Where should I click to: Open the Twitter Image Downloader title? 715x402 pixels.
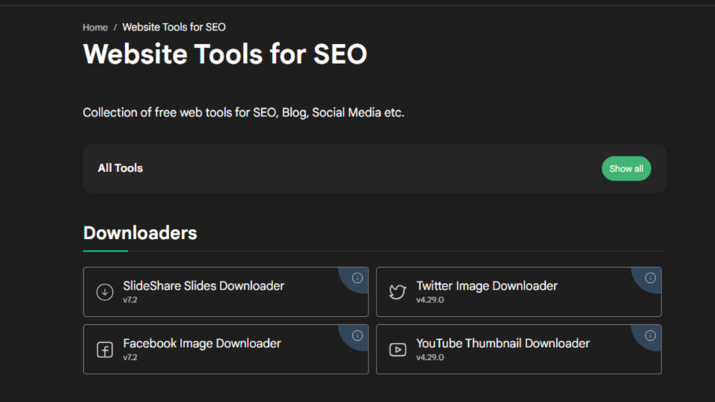point(487,286)
